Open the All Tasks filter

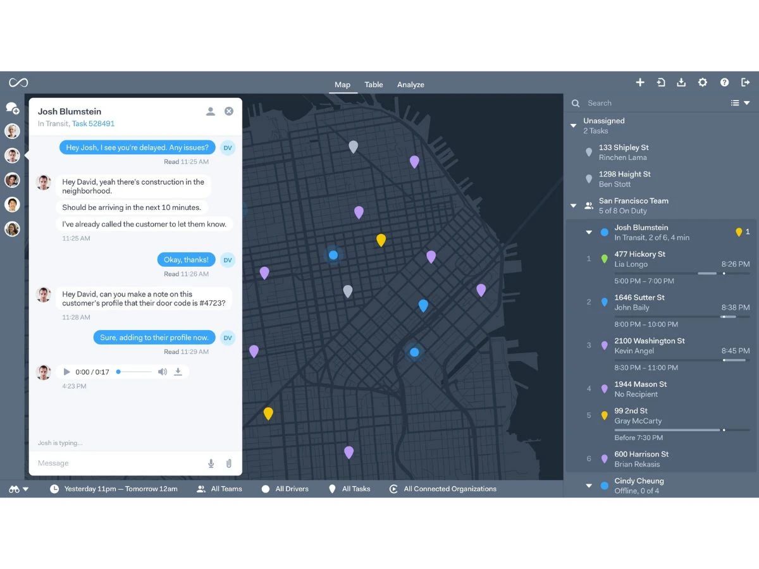pyautogui.click(x=349, y=489)
